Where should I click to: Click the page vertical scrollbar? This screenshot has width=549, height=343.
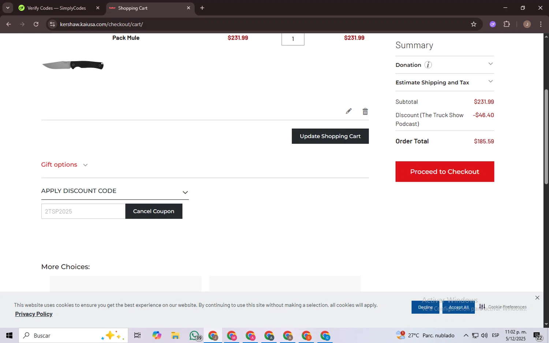pos(546,137)
